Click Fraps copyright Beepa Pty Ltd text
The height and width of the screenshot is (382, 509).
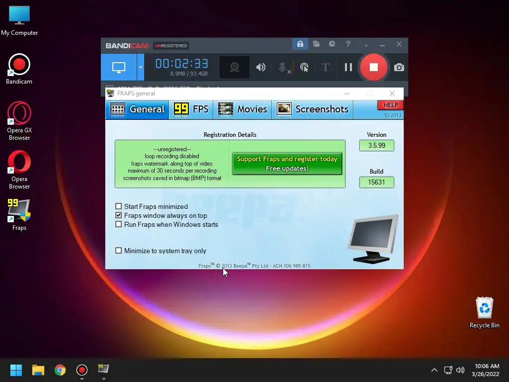click(254, 266)
